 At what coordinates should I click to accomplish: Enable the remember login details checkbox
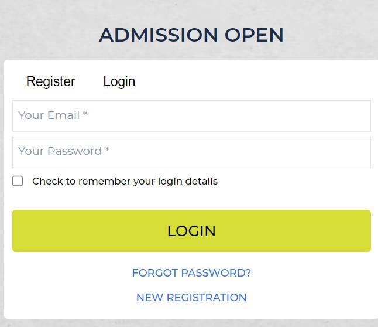click(x=18, y=181)
